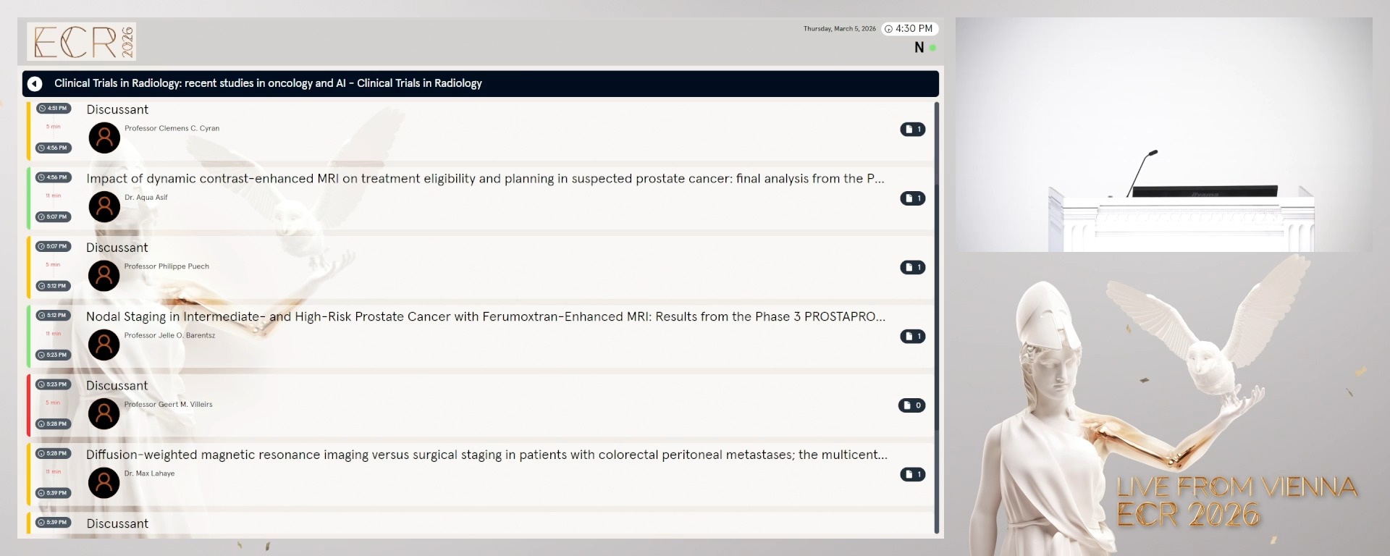The height and width of the screenshot is (556, 1390).
Task: Click the live video stream of podium
Action: 1163,135
